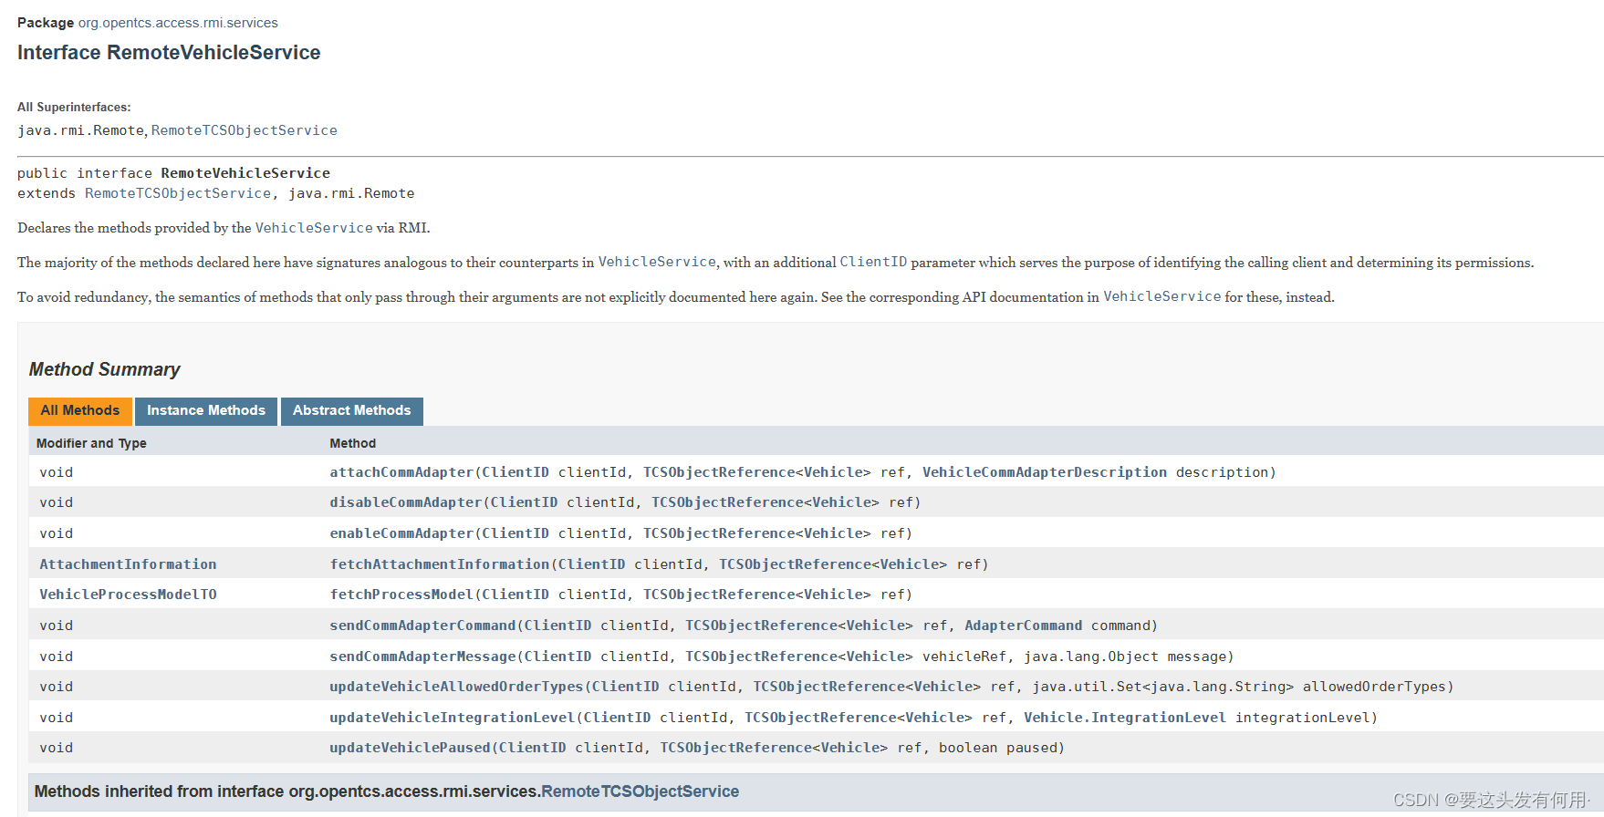
Task: Open the fetchProcessModel method link
Action: coord(401,595)
